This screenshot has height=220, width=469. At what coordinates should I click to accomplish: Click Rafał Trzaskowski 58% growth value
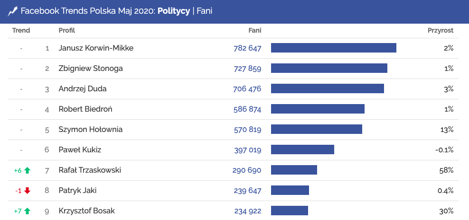coord(447,170)
